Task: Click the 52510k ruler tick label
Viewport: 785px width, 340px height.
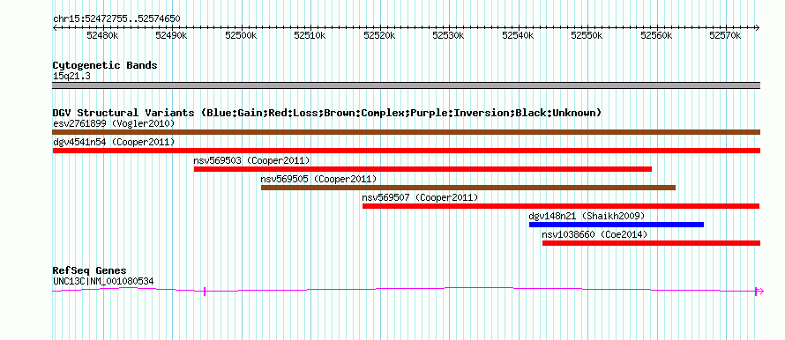Action: tap(310, 35)
